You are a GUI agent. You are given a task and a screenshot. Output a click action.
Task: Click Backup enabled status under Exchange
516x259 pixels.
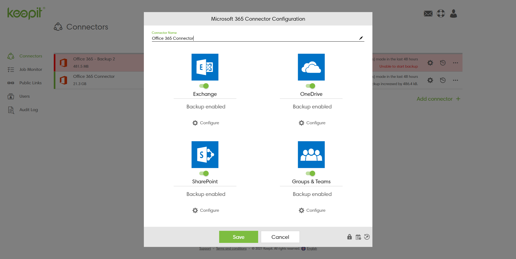point(206,107)
